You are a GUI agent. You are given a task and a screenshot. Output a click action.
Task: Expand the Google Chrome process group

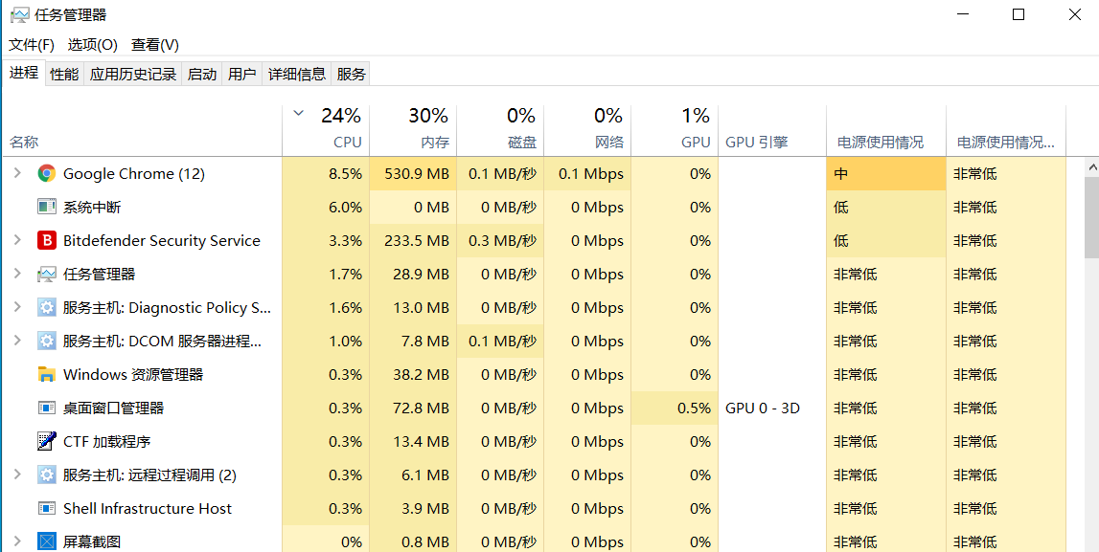click(x=16, y=173)
